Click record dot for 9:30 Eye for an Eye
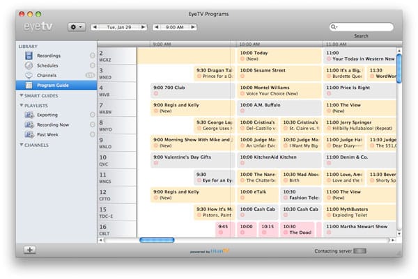 pos(199,180)
